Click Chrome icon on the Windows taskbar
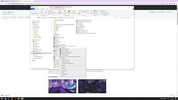 [5, 99]
